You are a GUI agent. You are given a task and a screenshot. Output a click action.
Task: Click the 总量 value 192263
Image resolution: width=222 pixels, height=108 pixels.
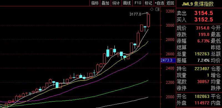pyautogui.click(x=202, y=54)
